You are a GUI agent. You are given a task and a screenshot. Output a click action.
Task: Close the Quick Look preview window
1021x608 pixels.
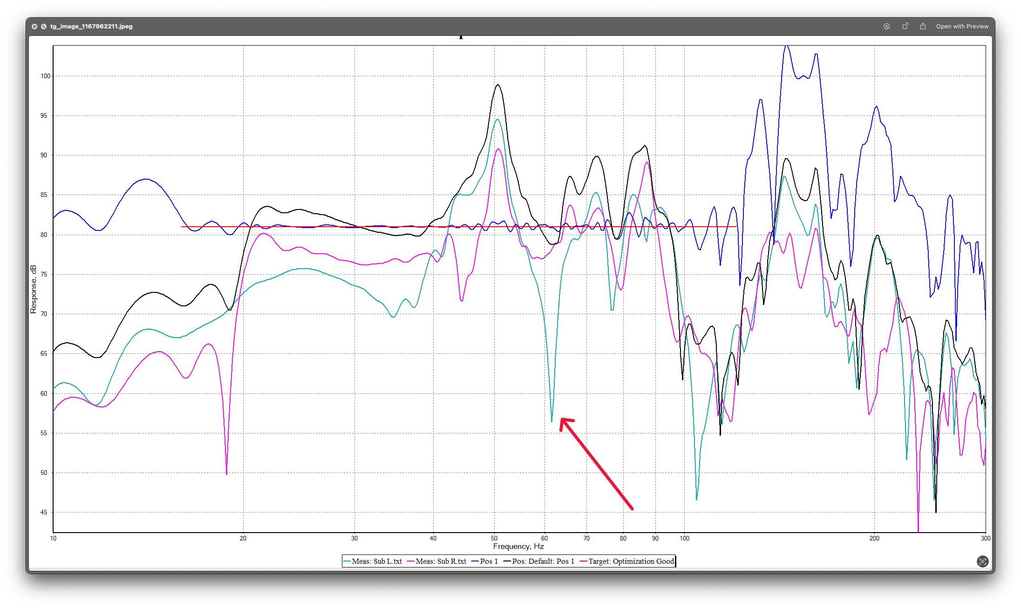pyautogui.click(x=34, y=27)
